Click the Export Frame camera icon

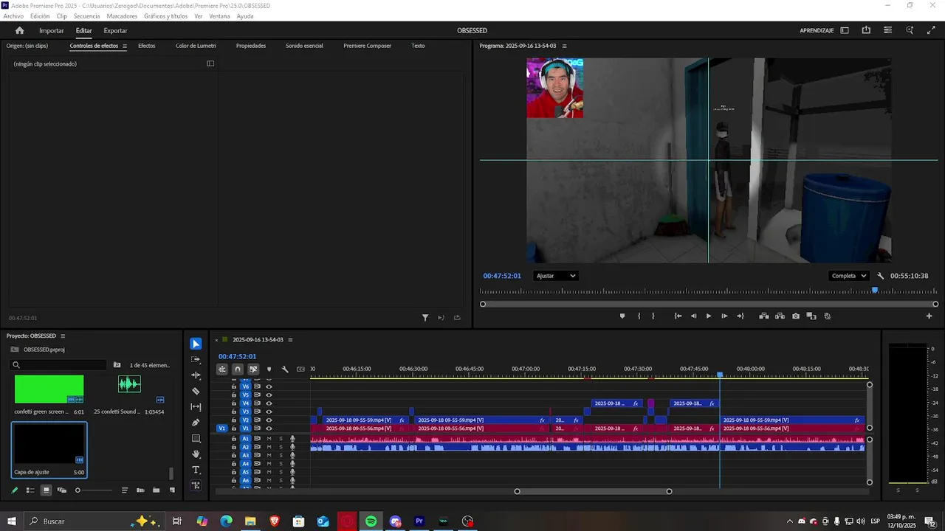coord(795,316)
